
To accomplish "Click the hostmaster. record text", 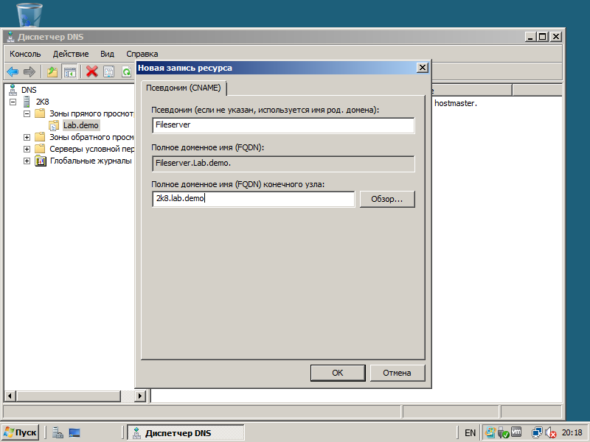I will 455,103.
